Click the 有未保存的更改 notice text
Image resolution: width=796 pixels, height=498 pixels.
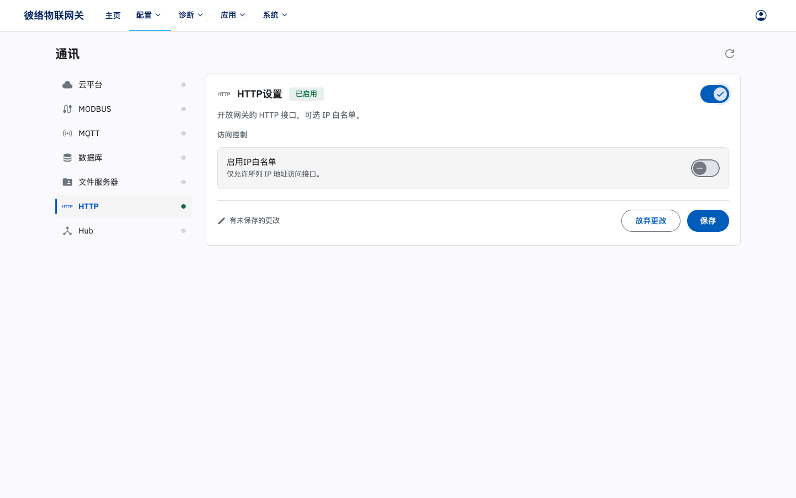[255, 221]
